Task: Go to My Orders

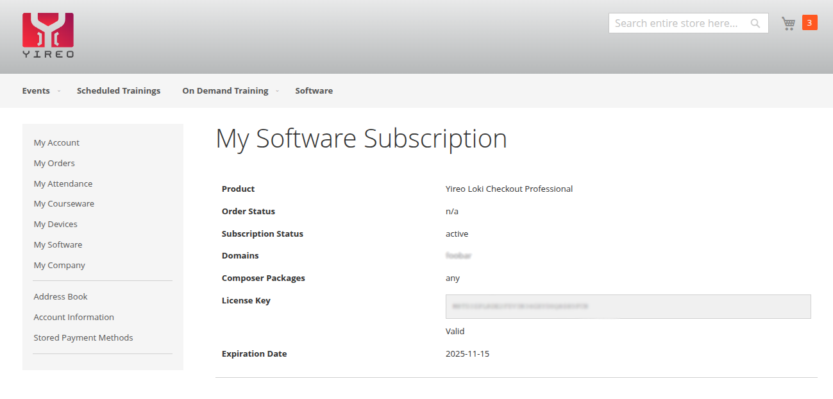Action: 54,164
